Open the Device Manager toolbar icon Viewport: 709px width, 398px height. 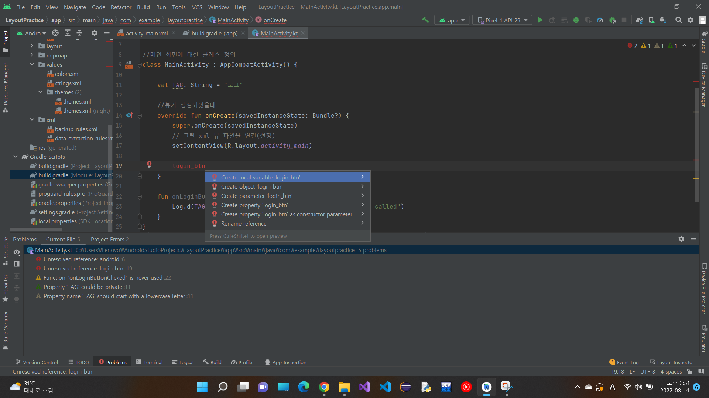point(651,20)
